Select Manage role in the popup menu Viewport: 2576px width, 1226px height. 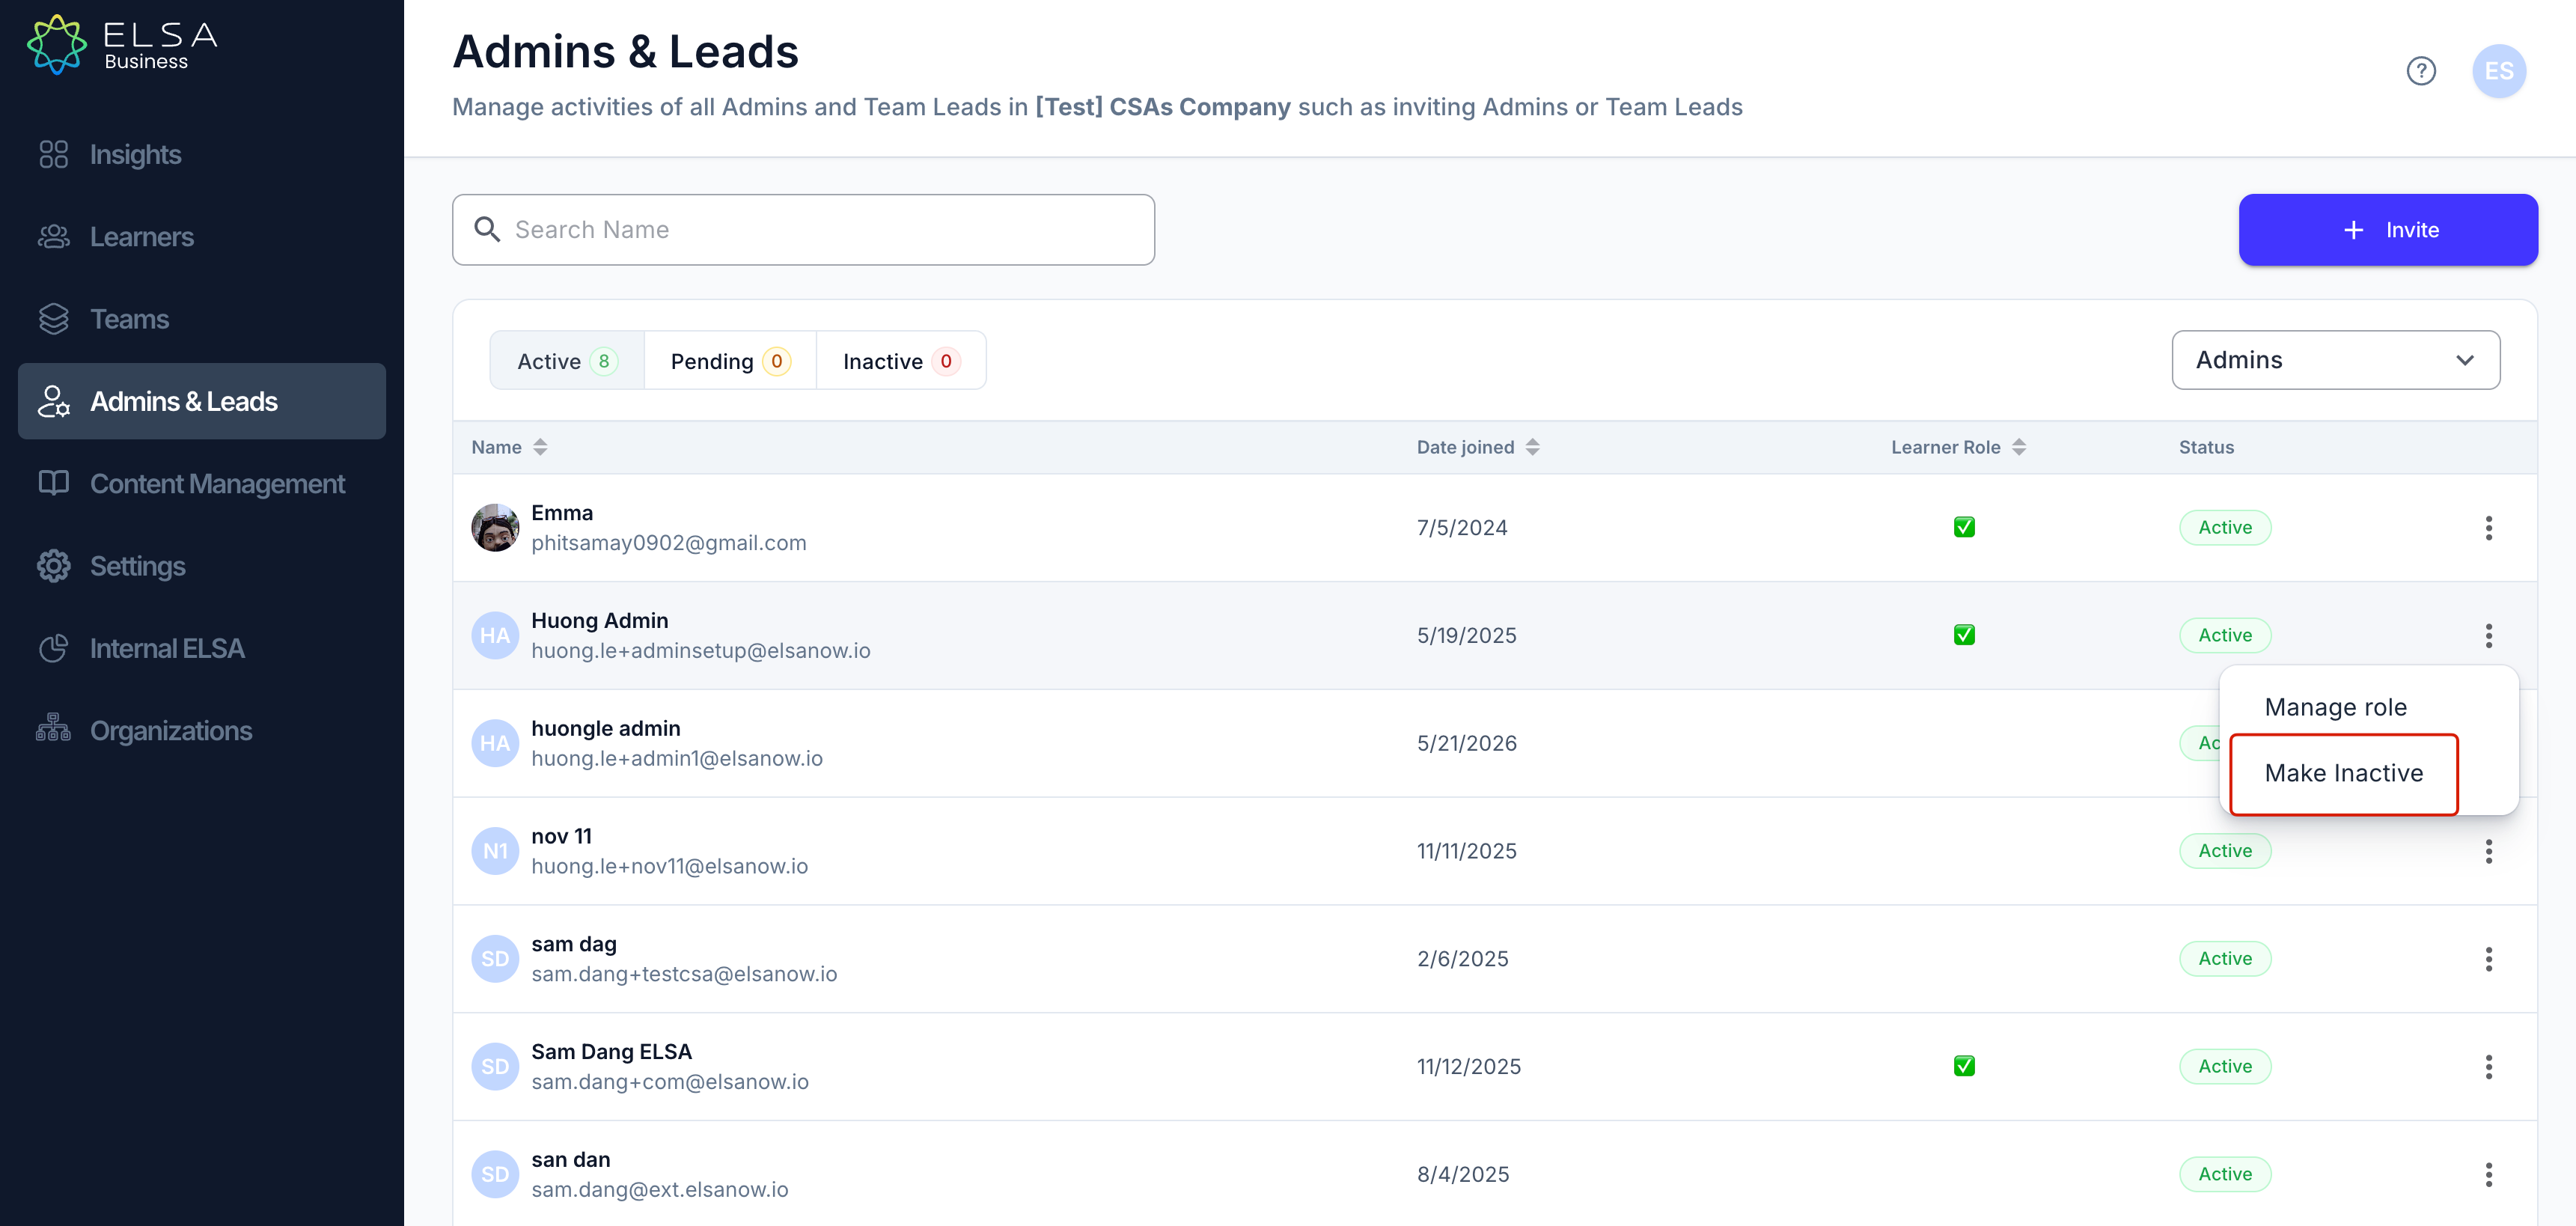2335,707
